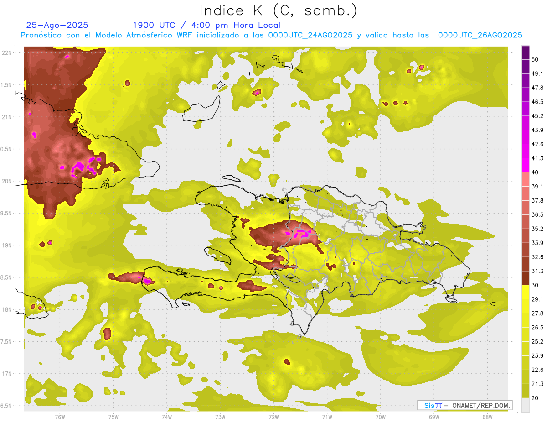Viewport: 547px width, 423px height.
Task: Click the '71W' longitude axis label
Action: pos(327,417)
